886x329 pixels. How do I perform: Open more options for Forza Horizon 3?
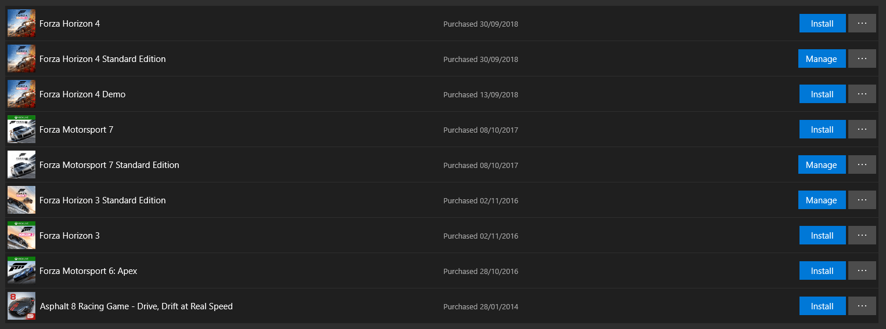(862, 236)
